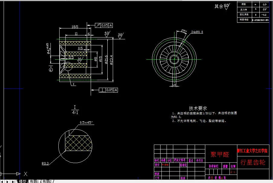The width and height of the screenshot is (273, 183).
Task: Click the 12.5 roughness symbol beside 其余
Action: (x=226, y=7)
